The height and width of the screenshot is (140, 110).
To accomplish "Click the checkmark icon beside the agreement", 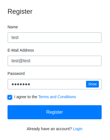I will [x=10, y=97].
